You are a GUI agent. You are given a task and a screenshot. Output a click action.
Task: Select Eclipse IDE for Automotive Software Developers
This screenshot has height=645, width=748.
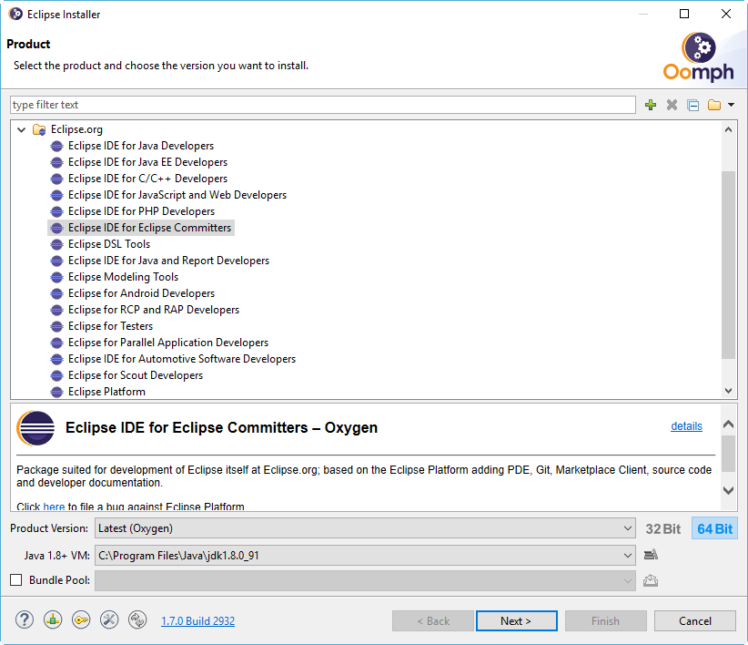(x=173, y=359)
